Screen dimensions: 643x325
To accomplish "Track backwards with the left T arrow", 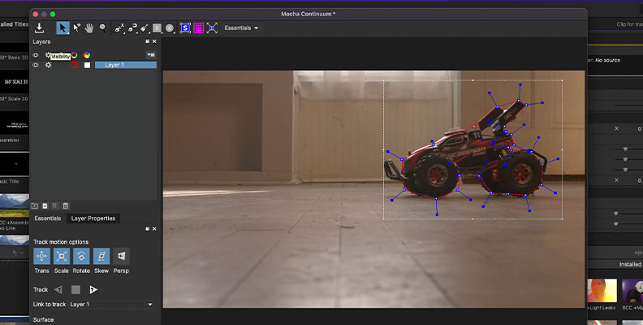I will [58, 290].
